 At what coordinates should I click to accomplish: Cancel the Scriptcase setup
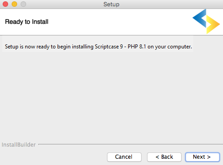click(x=124, y=157)
